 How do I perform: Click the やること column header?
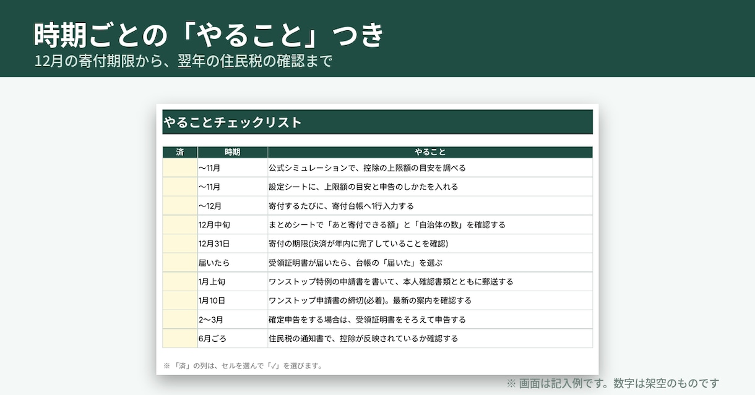pyautogui.click(x=430, y=152)
